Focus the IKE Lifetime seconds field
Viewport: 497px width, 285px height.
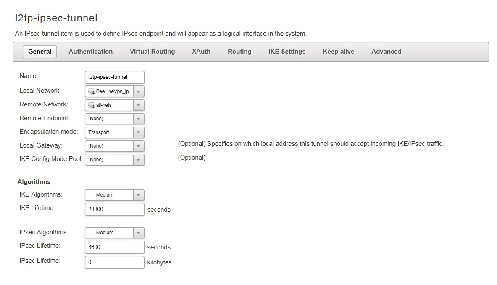(x=114, y=209)
